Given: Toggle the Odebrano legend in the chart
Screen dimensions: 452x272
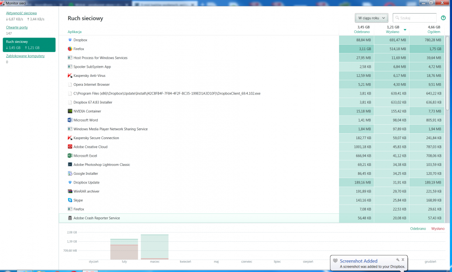Looking at the screenshot, I should coord(418,229).
